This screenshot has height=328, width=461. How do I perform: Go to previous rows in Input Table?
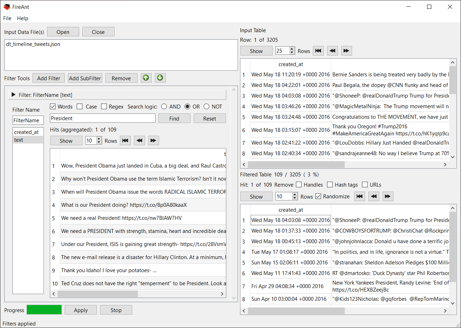pos(332,51)
